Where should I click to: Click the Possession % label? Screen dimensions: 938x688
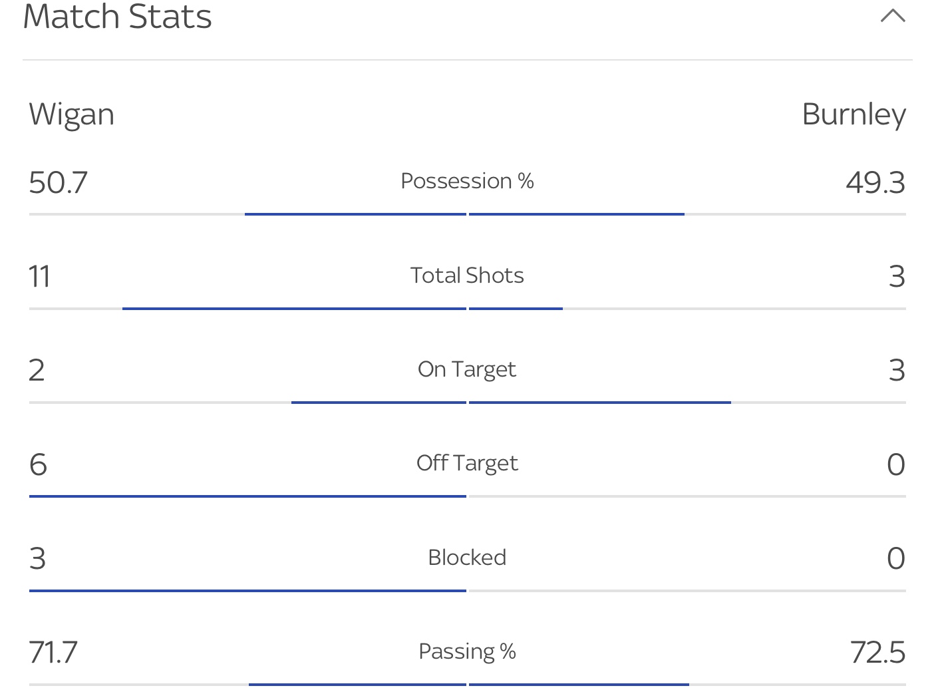467,181
